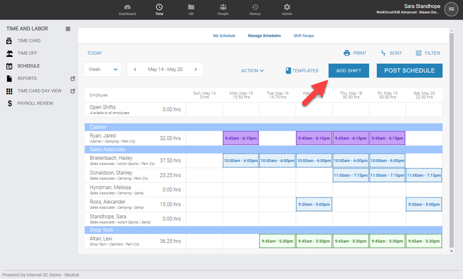The height and width of the screenshot is (279, 463).
Task: Switch to Shift Swaps tab
Action: (x=303, y=36)
